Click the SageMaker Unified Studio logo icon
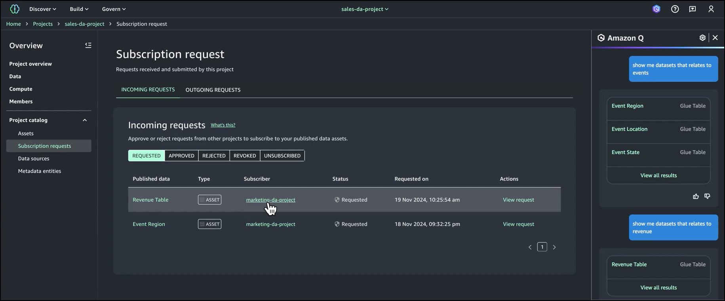This screenshot has height=301, width=725. [15, 9]
